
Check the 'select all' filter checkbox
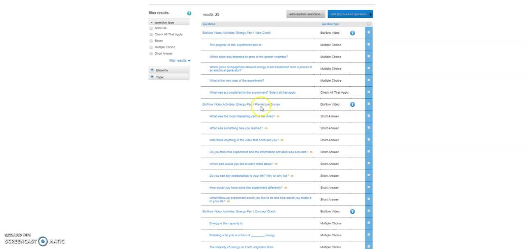click(151, 28)
